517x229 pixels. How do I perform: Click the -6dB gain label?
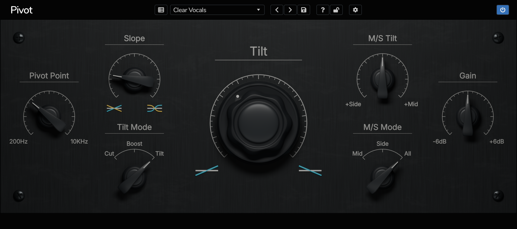coord(439,142)
